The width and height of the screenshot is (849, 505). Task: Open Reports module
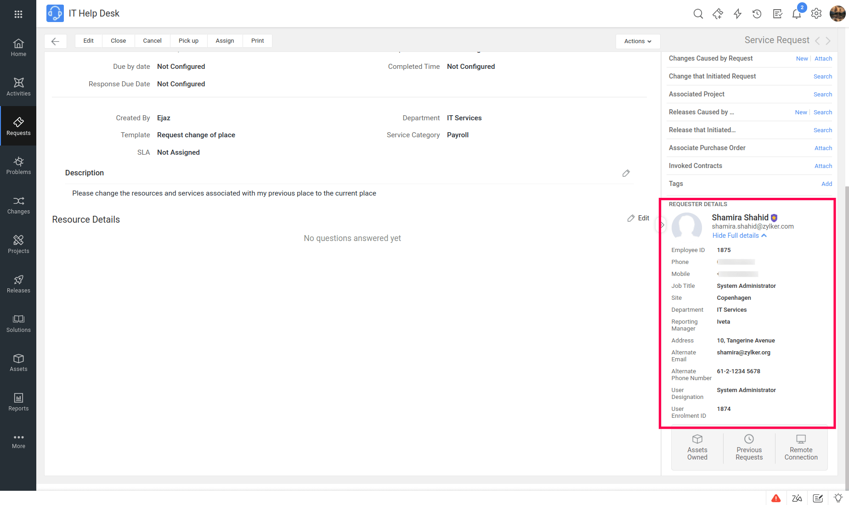(18, 402)
